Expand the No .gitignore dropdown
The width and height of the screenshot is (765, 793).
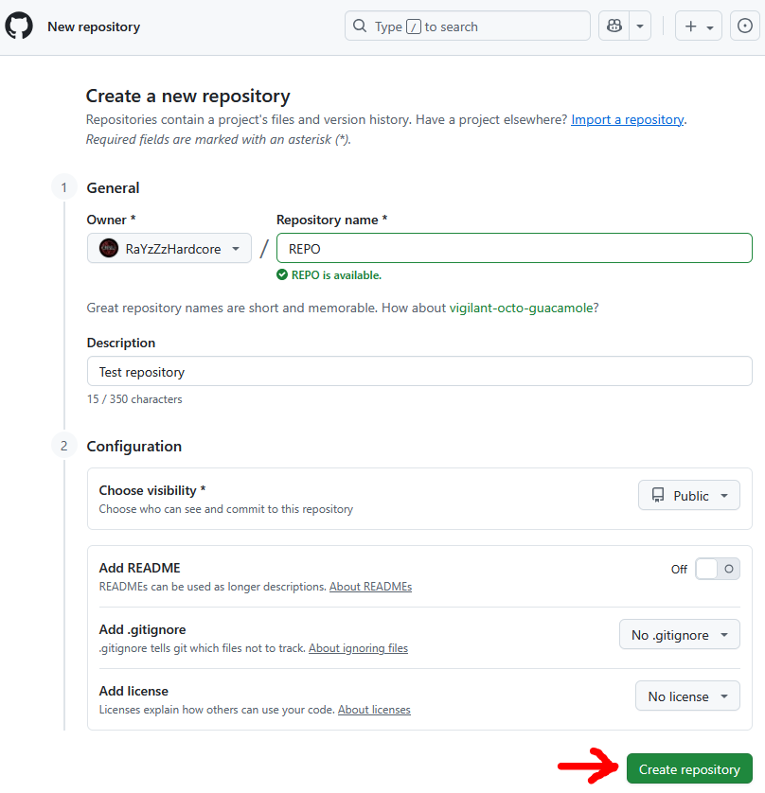679,635
